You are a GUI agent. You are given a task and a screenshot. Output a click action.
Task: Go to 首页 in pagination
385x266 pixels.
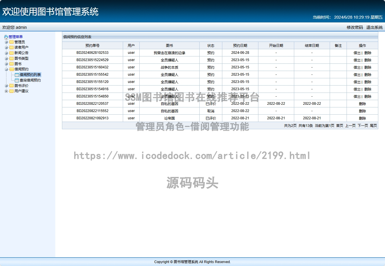click(340, 126)
